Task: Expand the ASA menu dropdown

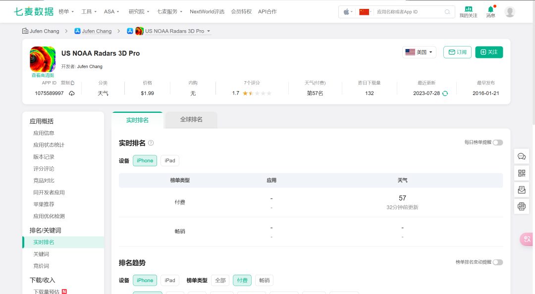Action: [111, 11]
